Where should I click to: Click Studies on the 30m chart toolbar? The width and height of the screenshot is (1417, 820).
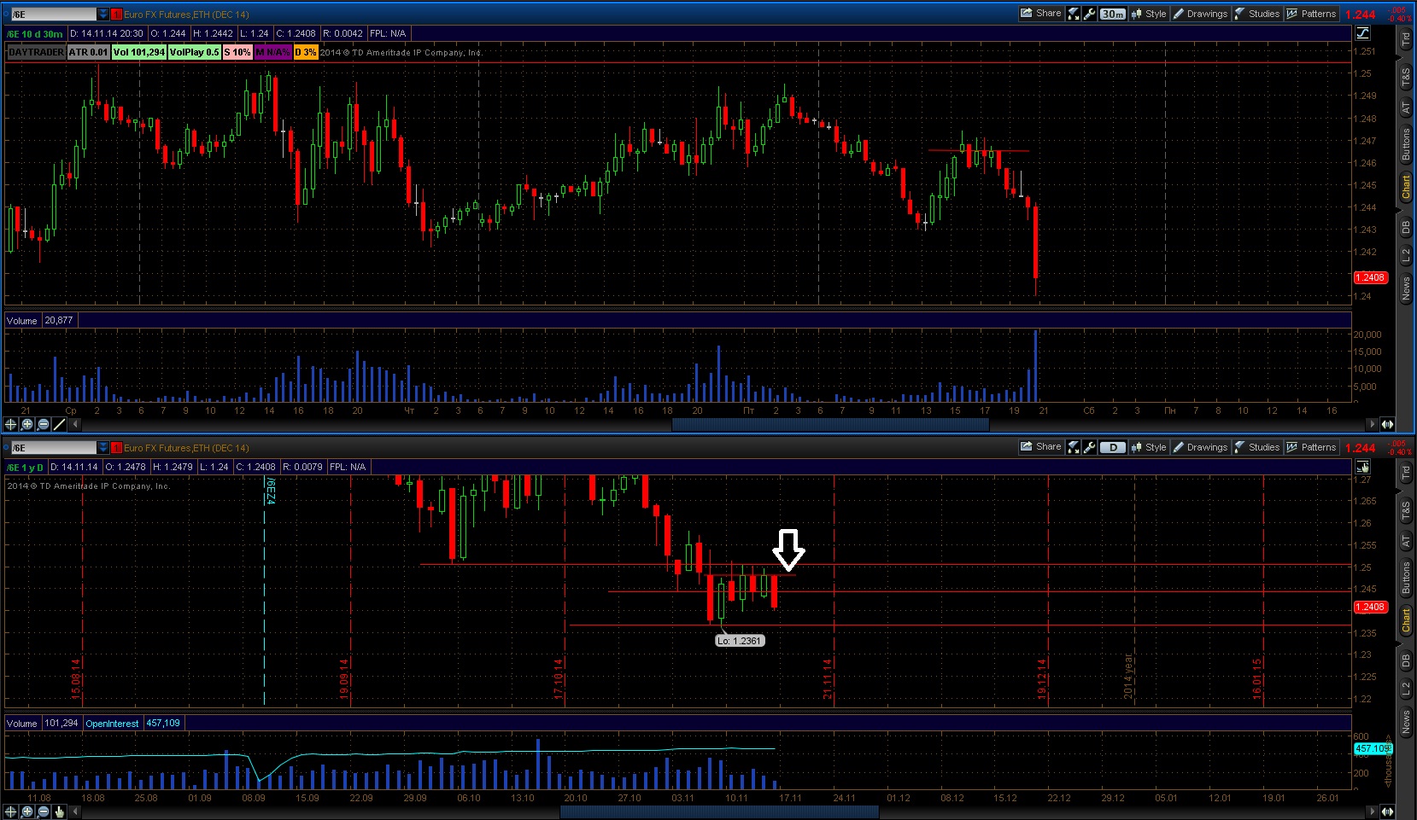point(1257,14)
